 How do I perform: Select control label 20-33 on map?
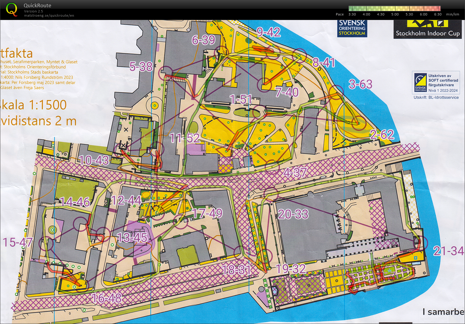293,214
